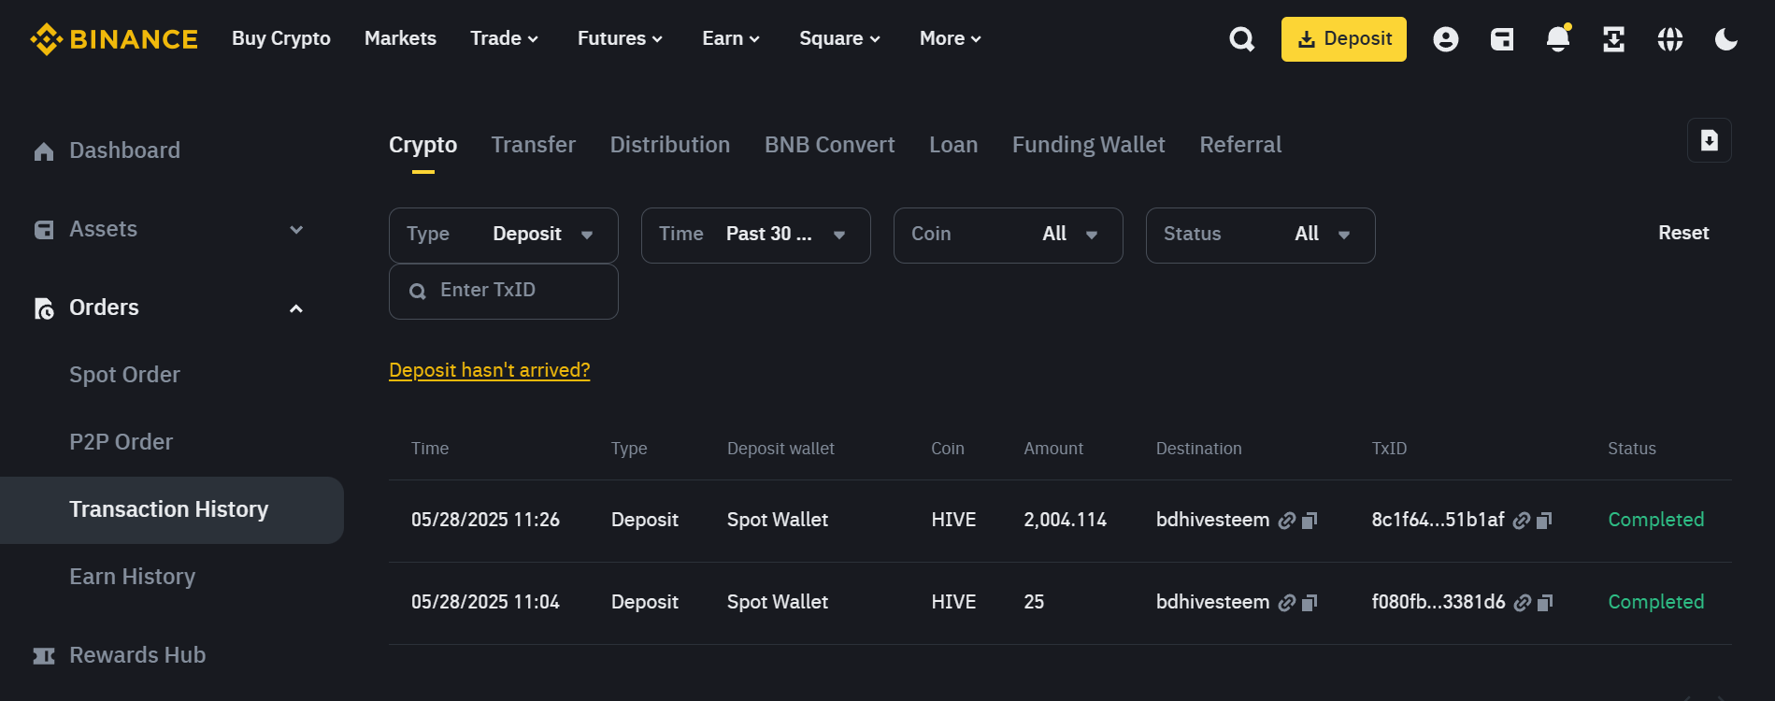This screenshot has height=701, width=1775.
Task: Click the download app icon in header
Action: [x=1613, y=39]
